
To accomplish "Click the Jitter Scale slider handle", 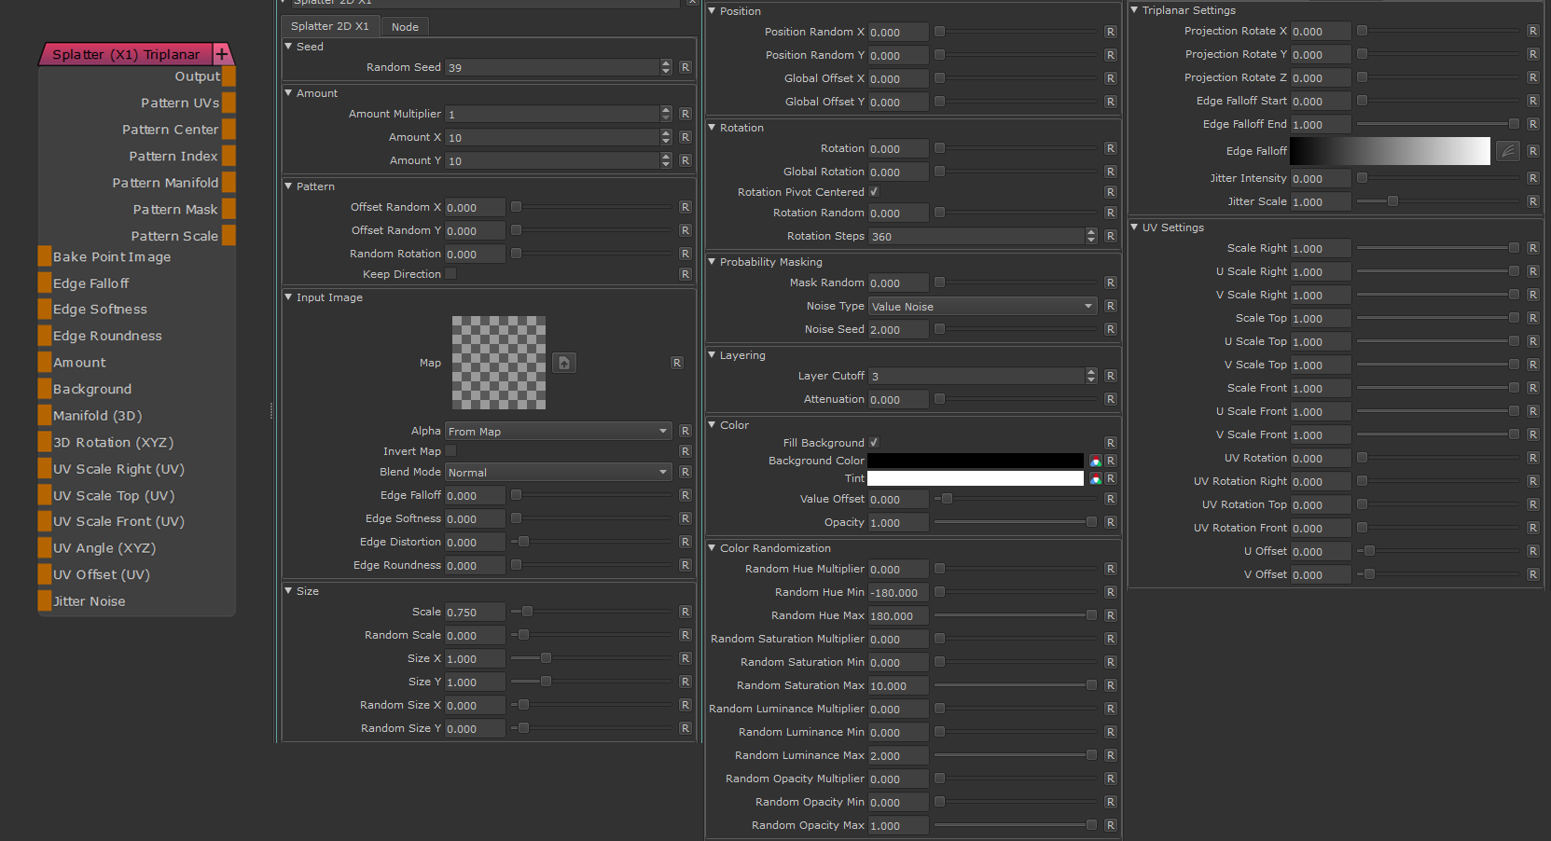I will [1392, 201].
